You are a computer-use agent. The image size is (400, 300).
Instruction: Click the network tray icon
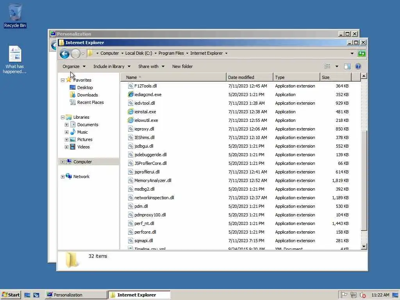(x=353, y=295)
